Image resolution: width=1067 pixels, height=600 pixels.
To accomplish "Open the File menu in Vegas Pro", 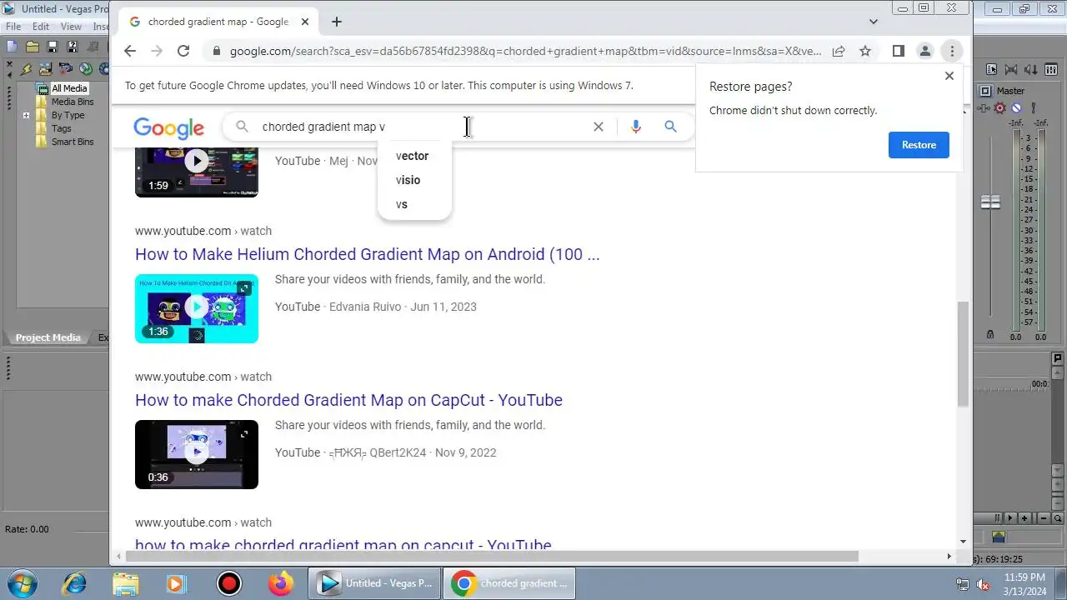I will pyautogui.click(x=13, y=27).
